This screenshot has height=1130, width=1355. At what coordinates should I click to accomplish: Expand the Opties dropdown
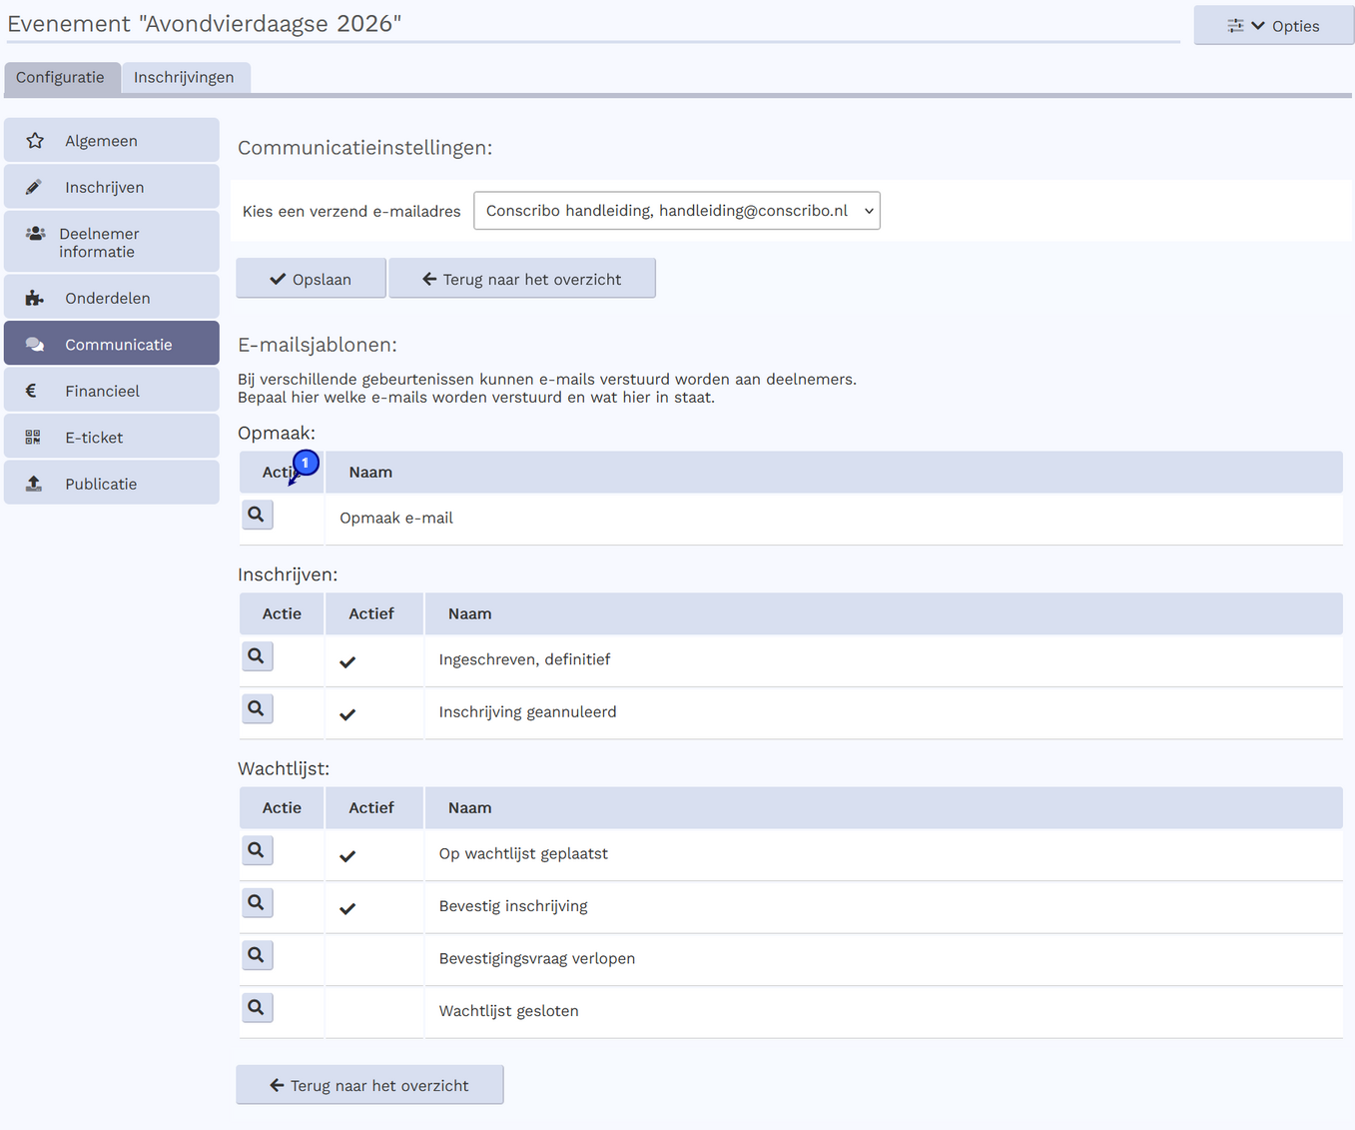[1273, 25]
